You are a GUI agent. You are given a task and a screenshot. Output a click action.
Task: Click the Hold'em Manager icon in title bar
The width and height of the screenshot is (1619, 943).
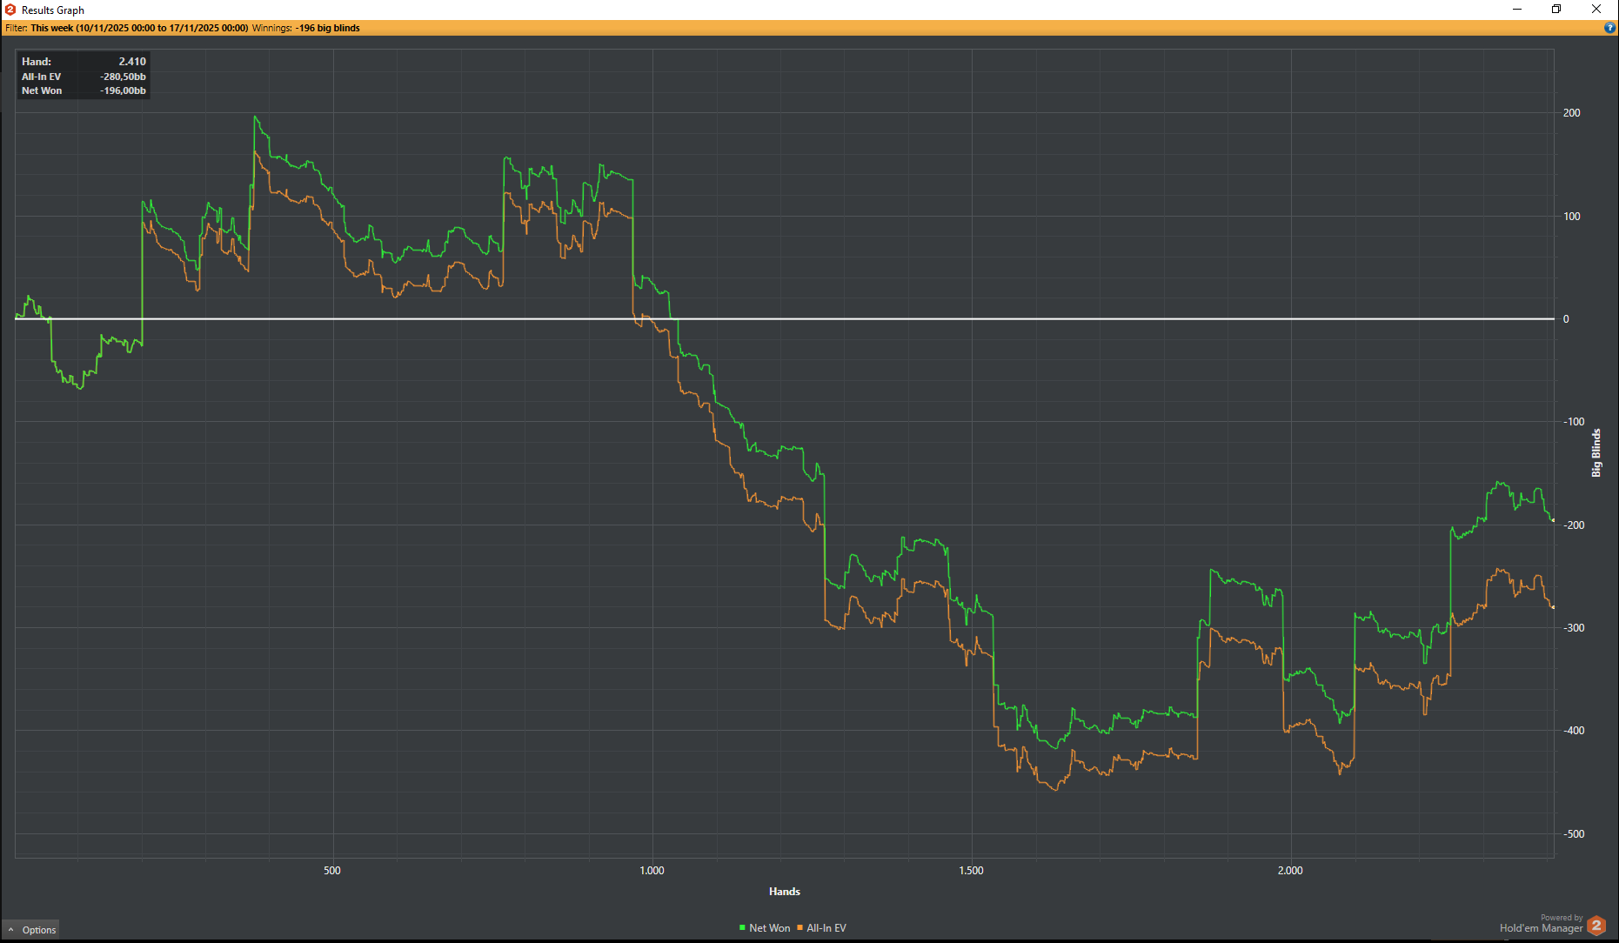click(10, 10)
